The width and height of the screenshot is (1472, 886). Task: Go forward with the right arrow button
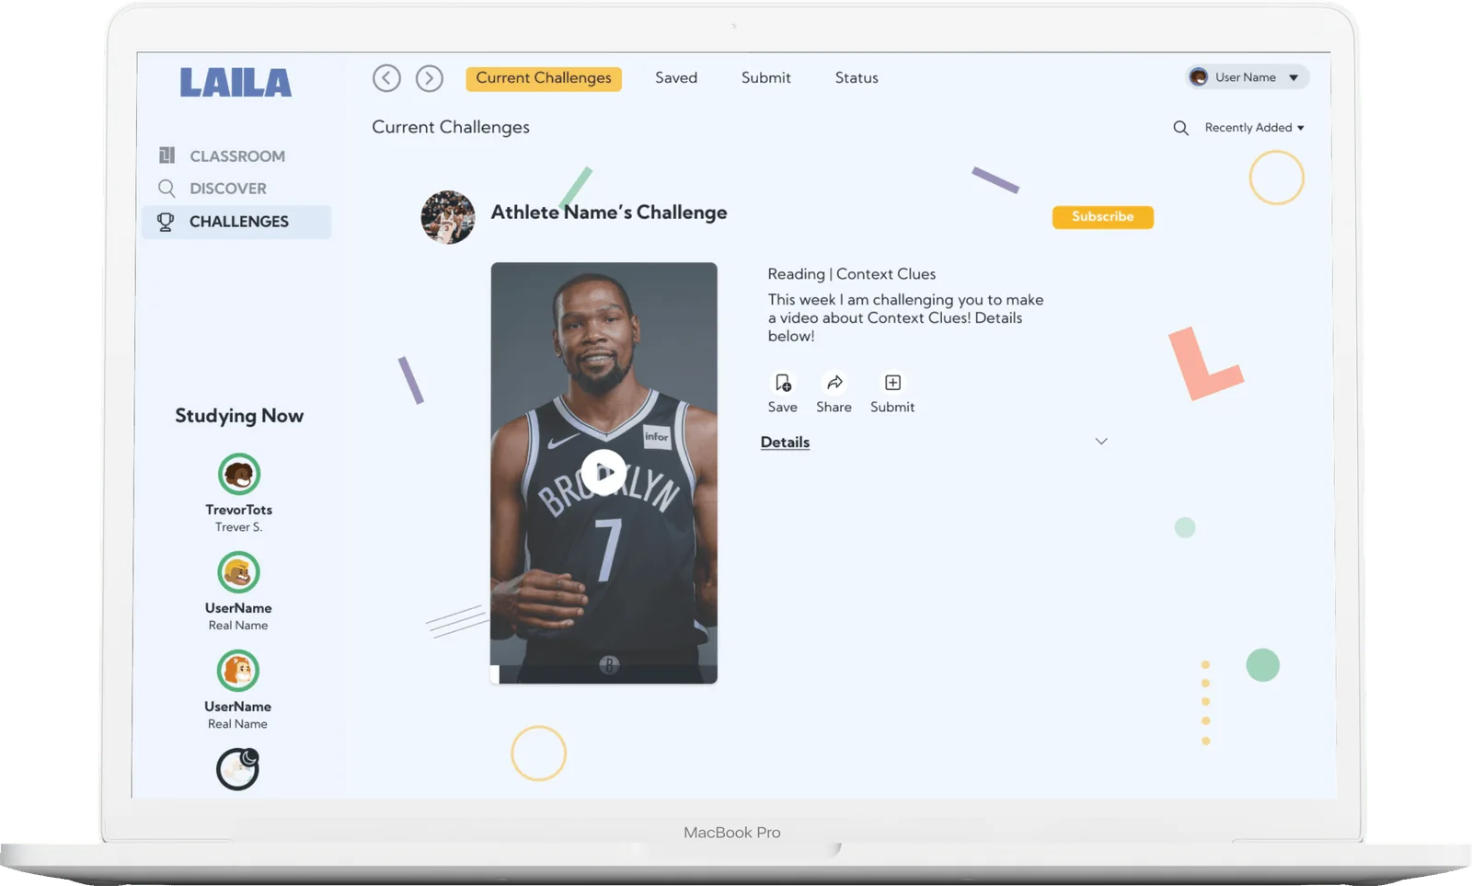coord(429,78)
